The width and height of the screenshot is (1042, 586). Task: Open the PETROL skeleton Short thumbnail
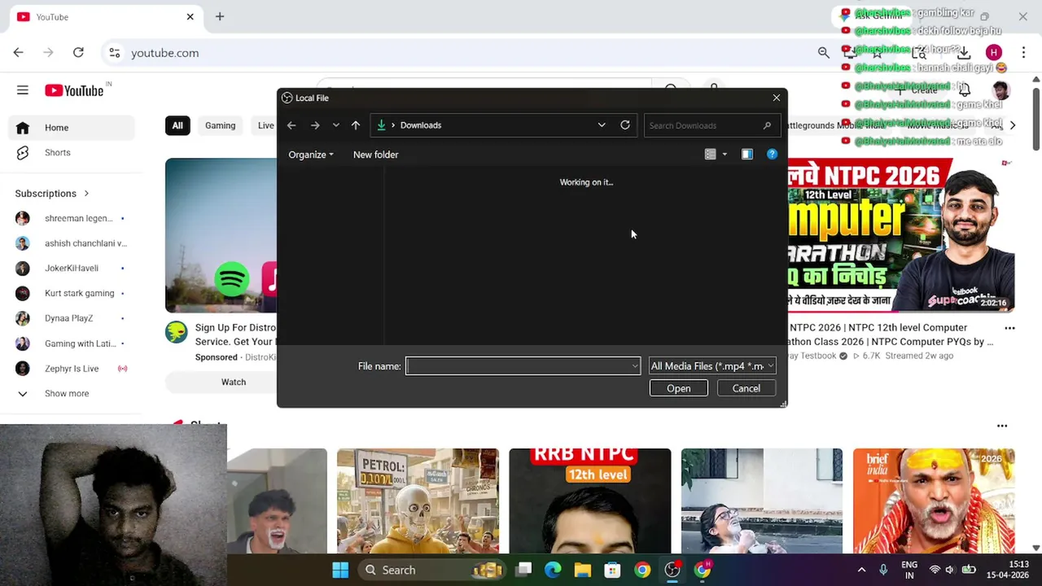[418, 501]
